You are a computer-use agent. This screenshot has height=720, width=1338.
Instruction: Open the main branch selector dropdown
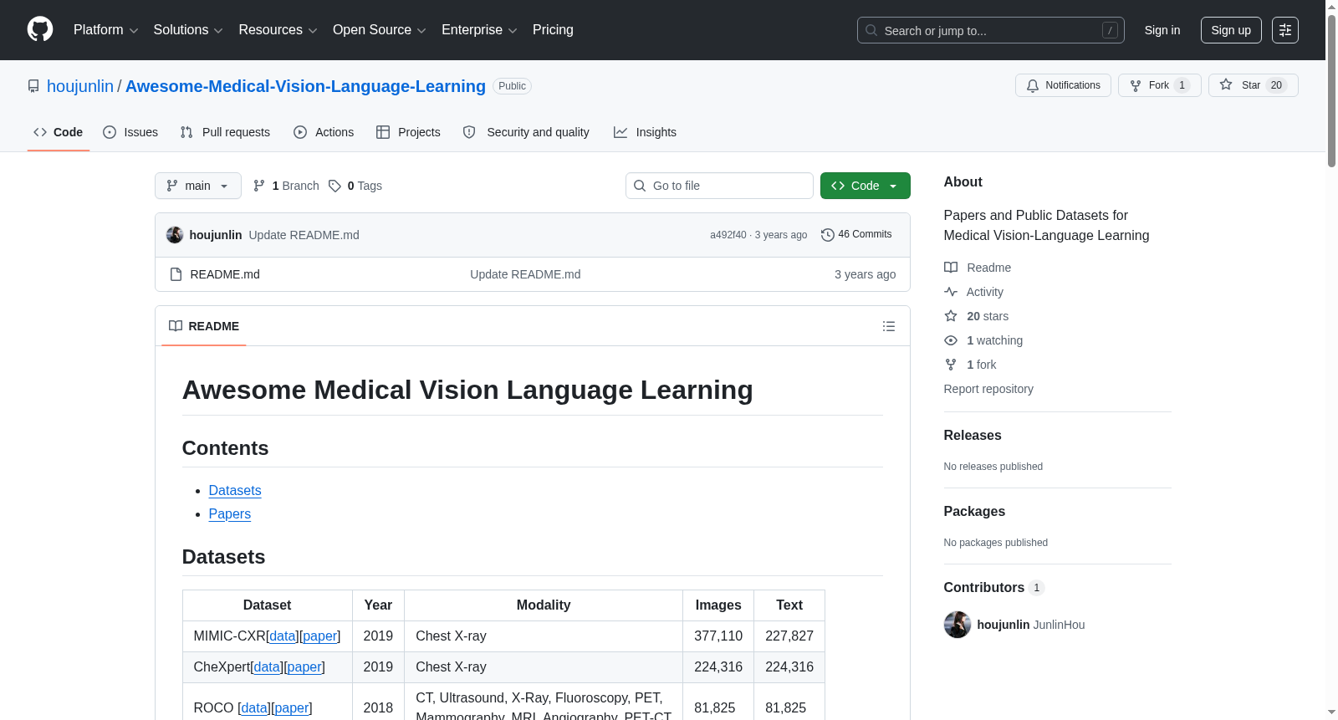[x=198, y=186]
